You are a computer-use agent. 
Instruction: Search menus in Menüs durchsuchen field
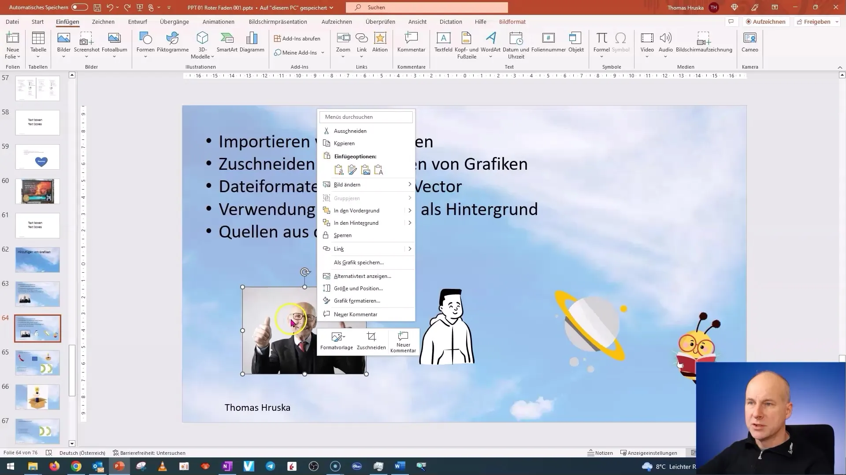pyautogui.click(x=366, y=117)
